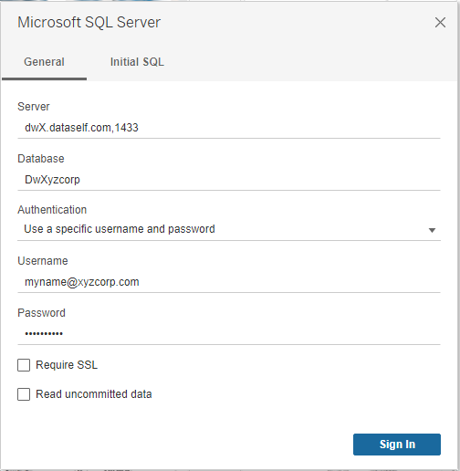Image resolution: width=460 pixels, height=471 pixels.
Task: Click the Sign In button
Action: pos(397,445)
